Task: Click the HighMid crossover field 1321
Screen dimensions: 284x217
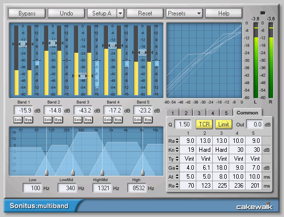Action: pyautogui.click(x=102, y=188)
